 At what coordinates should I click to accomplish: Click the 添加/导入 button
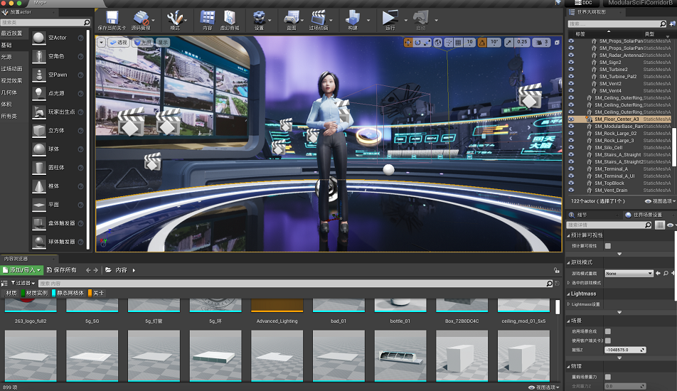click(22, 270)
